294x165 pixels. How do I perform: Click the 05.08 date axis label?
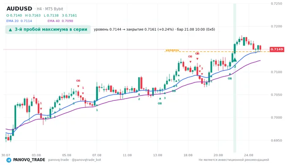[67, 155]
